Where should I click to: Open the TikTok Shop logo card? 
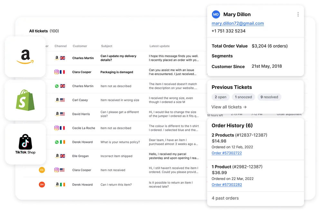click(x=25, y=144)
